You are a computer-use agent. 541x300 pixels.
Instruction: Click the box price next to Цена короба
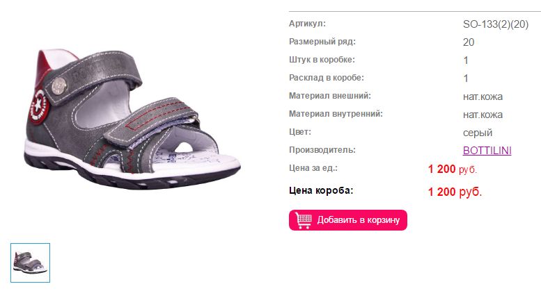click(x=455, y=192)
